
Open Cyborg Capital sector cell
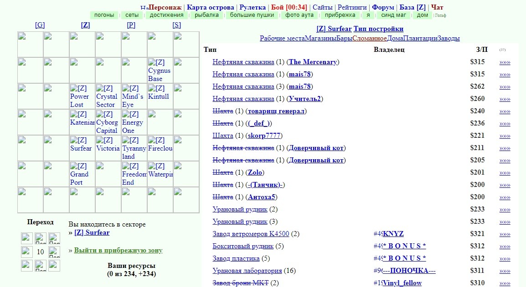coord(108,122)
